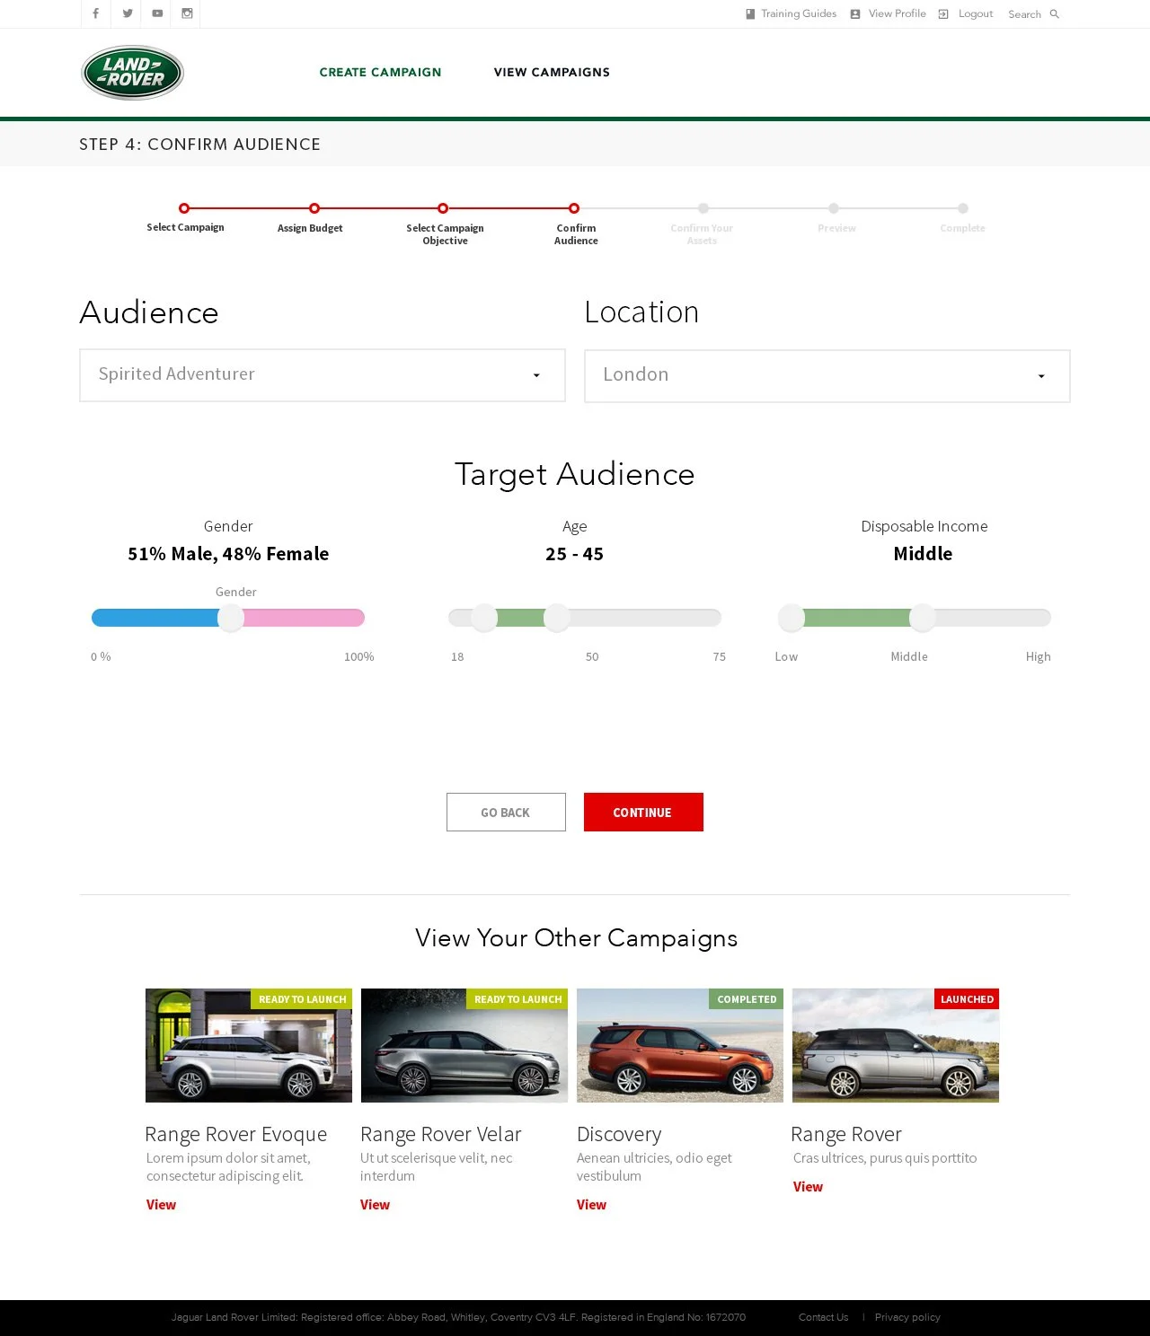Go to Select Campaign Objective step marker

point(443,208)
